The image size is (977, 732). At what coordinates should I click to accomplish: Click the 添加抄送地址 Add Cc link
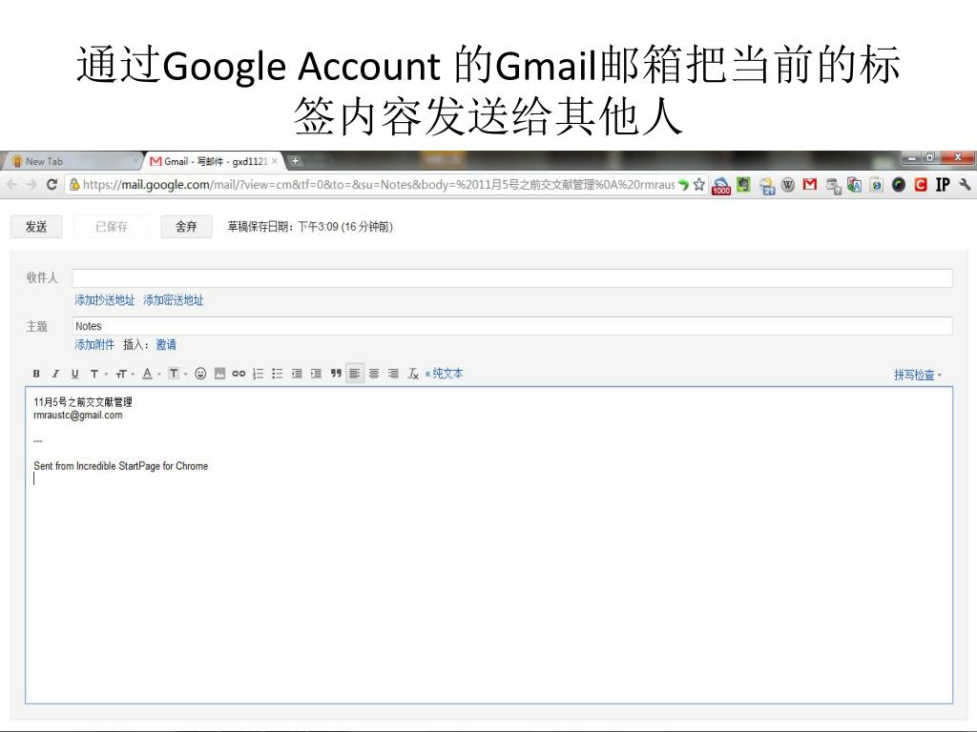[x=105, y=300]
